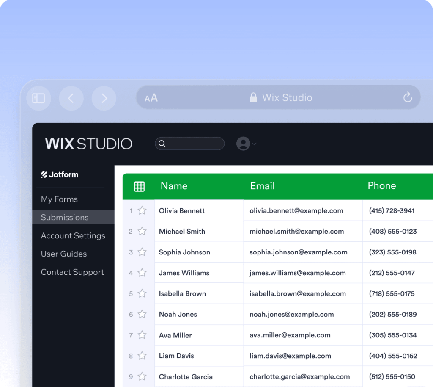The image size is (433, 387).
Task: Star the Charlotte Garcia row
Action: click(142, 376)
